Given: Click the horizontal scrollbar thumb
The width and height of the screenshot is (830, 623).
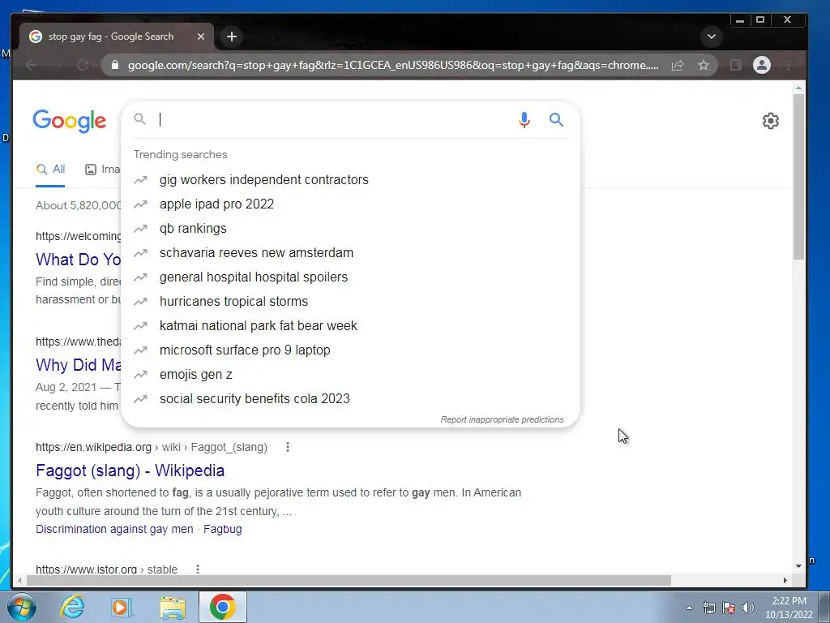Looking at the screenshot, I should (349, 581).
